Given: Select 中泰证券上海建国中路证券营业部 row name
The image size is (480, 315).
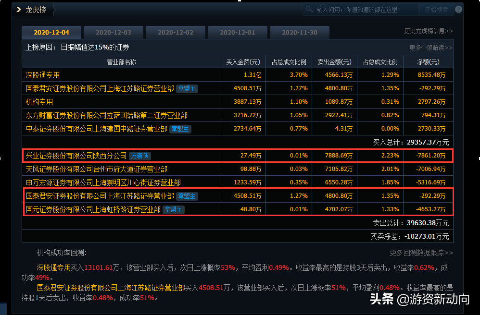Looking at the screenshot, I should pos(96,129).
